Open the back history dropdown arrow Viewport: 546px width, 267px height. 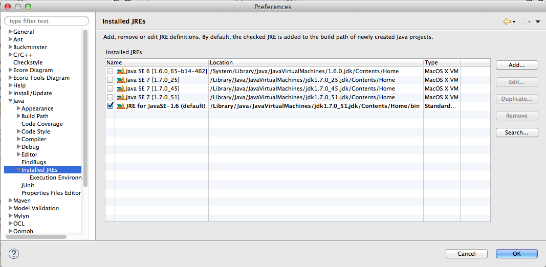(514, 23)
